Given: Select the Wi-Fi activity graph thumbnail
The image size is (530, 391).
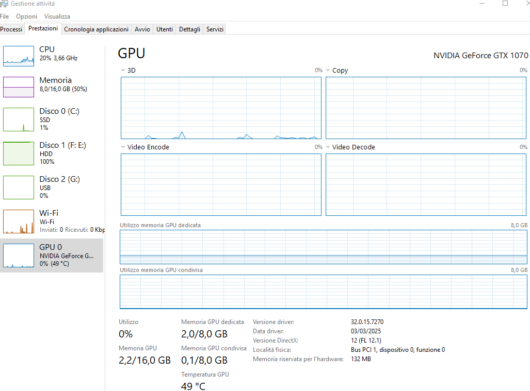Looking at the screenshot, I should 19,222.
